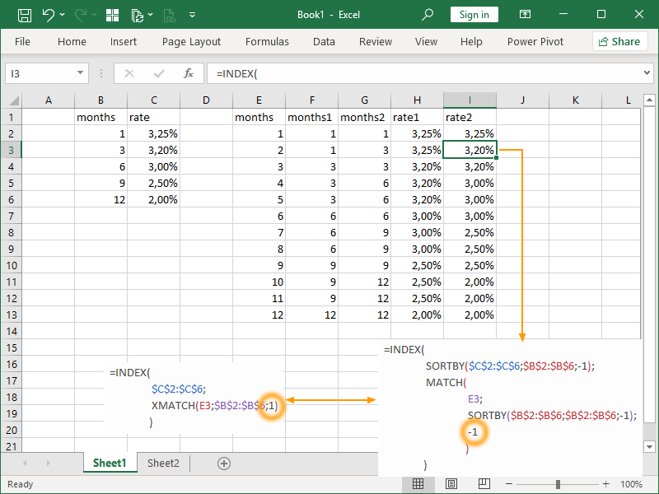659x494 pixels.
Task: Open Customize Quick Access Toolbar dropdown
Action: click(194, 15)
